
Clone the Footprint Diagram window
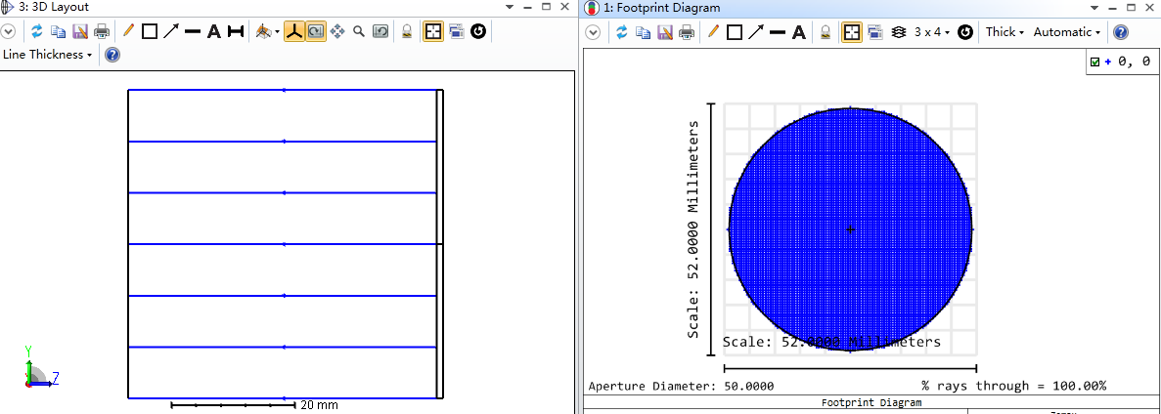tap(874, 32)
